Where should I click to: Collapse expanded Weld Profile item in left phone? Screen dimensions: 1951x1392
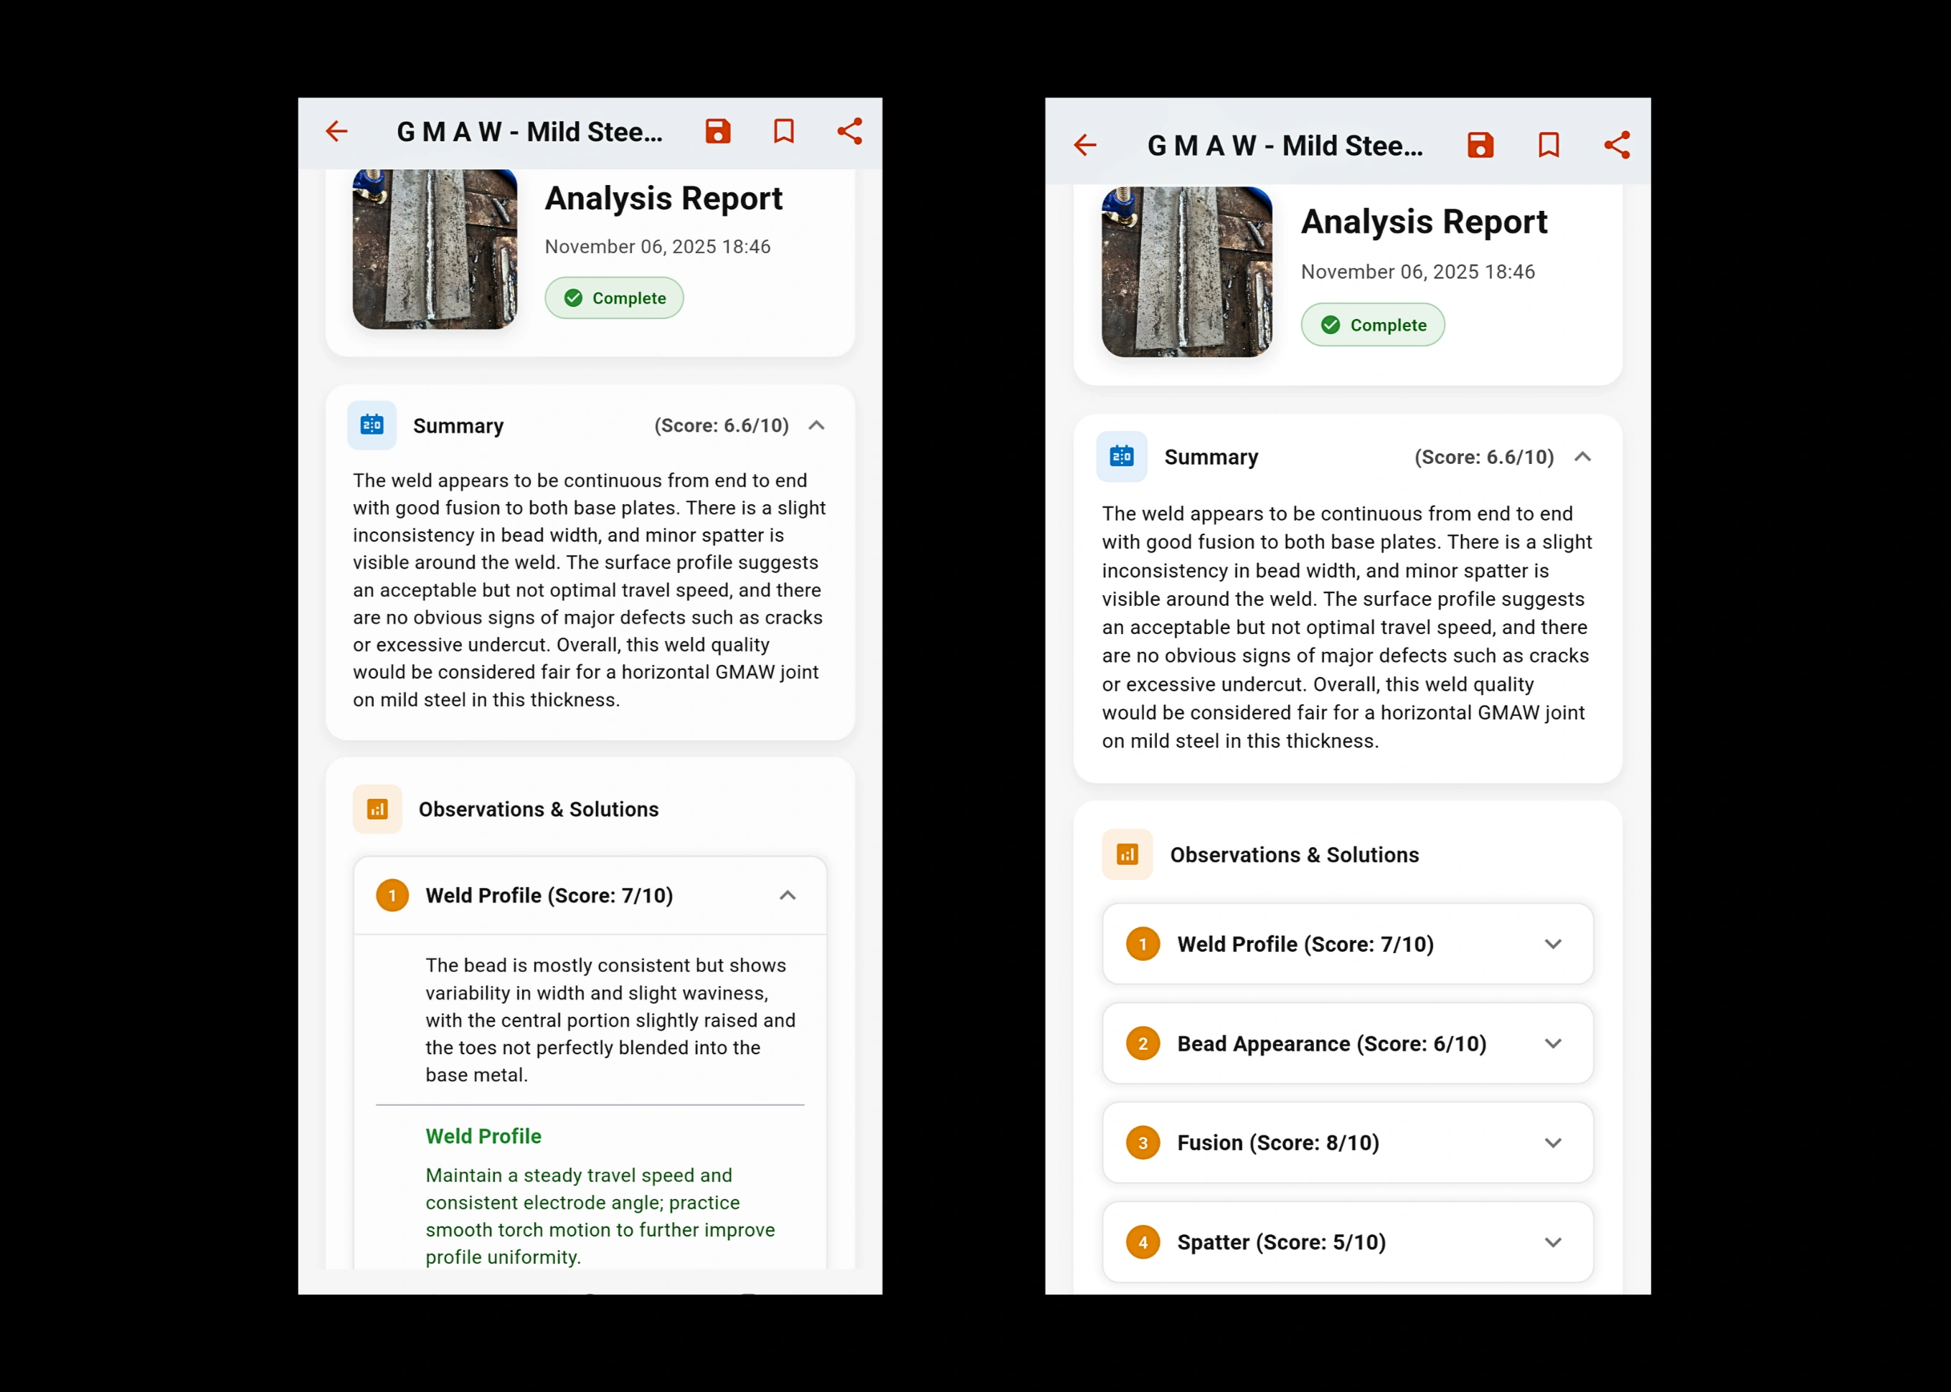[x=787, y=896]
